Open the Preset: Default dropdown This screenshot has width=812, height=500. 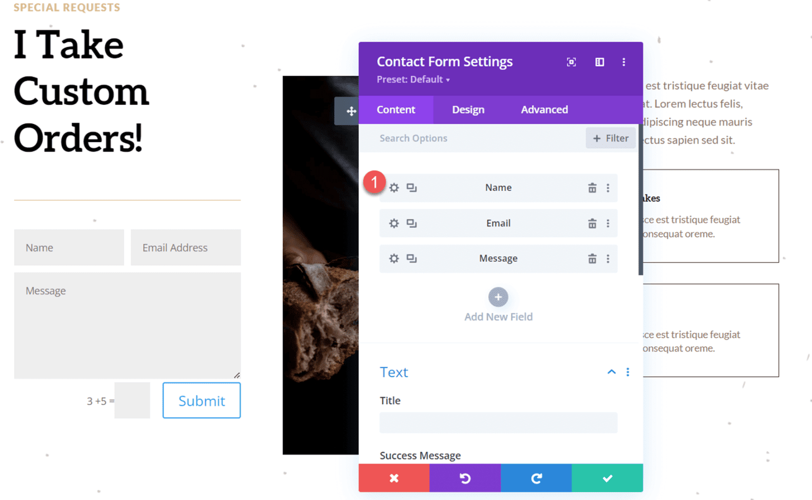(413, 79)
